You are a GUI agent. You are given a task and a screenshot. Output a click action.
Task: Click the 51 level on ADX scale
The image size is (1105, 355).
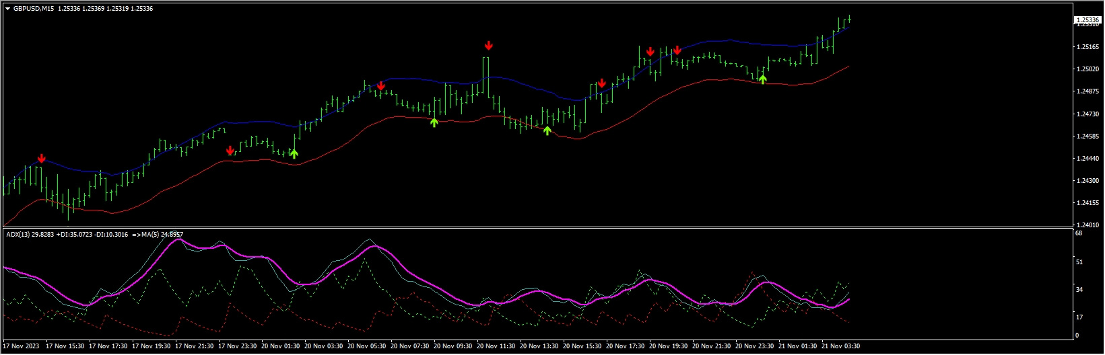[1079, 262]
